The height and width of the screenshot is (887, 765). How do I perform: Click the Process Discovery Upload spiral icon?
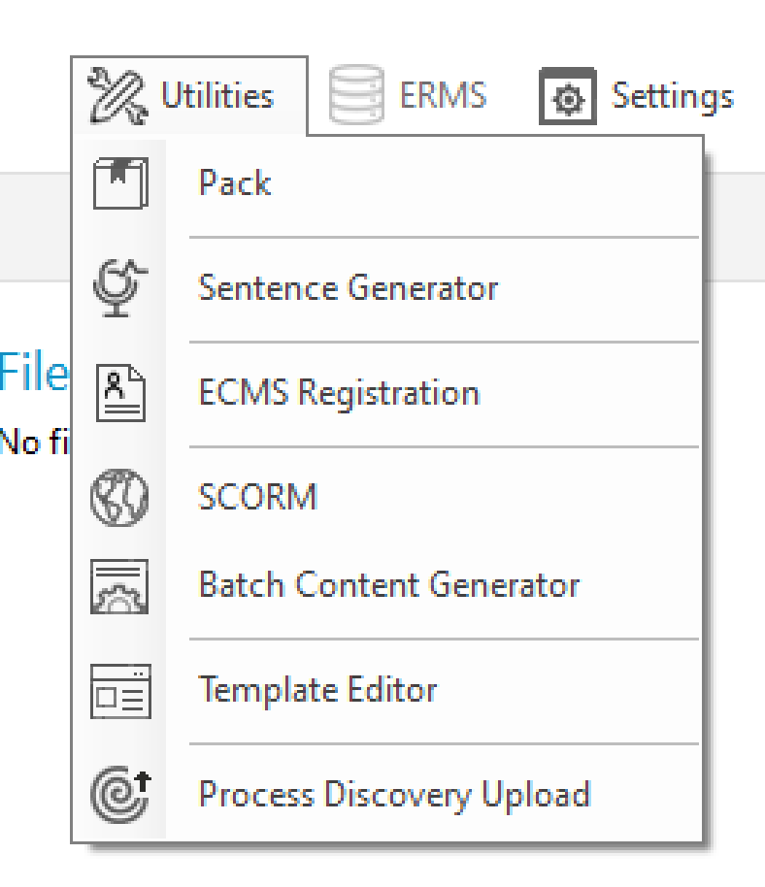120,794
